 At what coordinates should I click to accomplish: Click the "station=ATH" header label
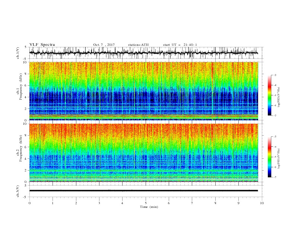coord(138,45)
